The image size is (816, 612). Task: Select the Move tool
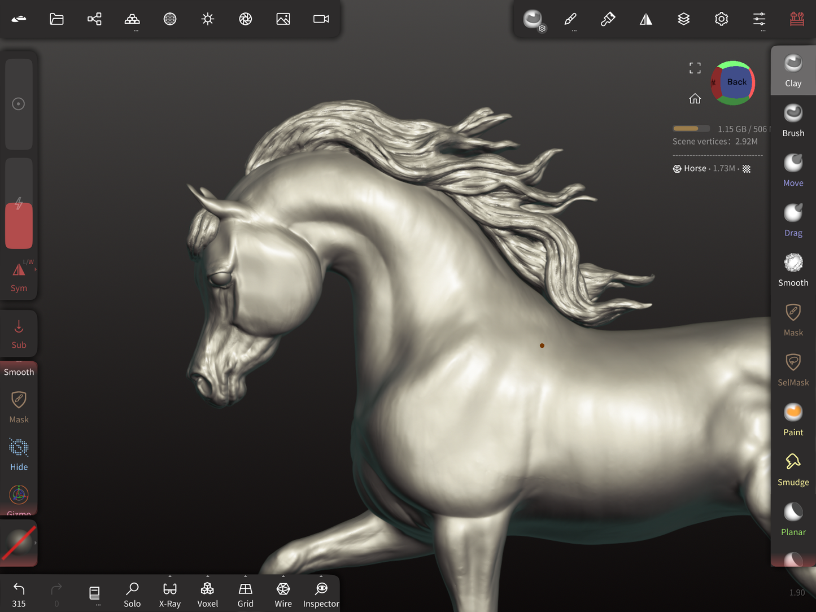pos(793,170)
